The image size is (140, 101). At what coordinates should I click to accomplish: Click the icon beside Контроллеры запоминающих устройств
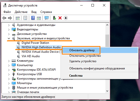[x=14, y=79]
